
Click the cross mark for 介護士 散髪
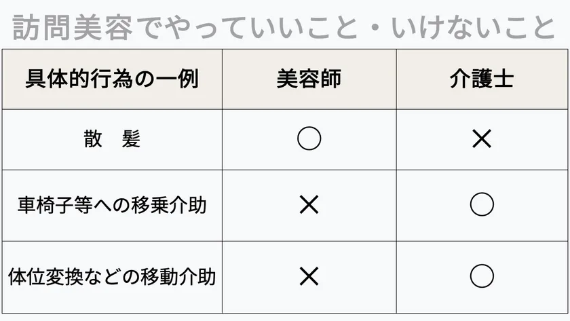click(x=482, y=139)
